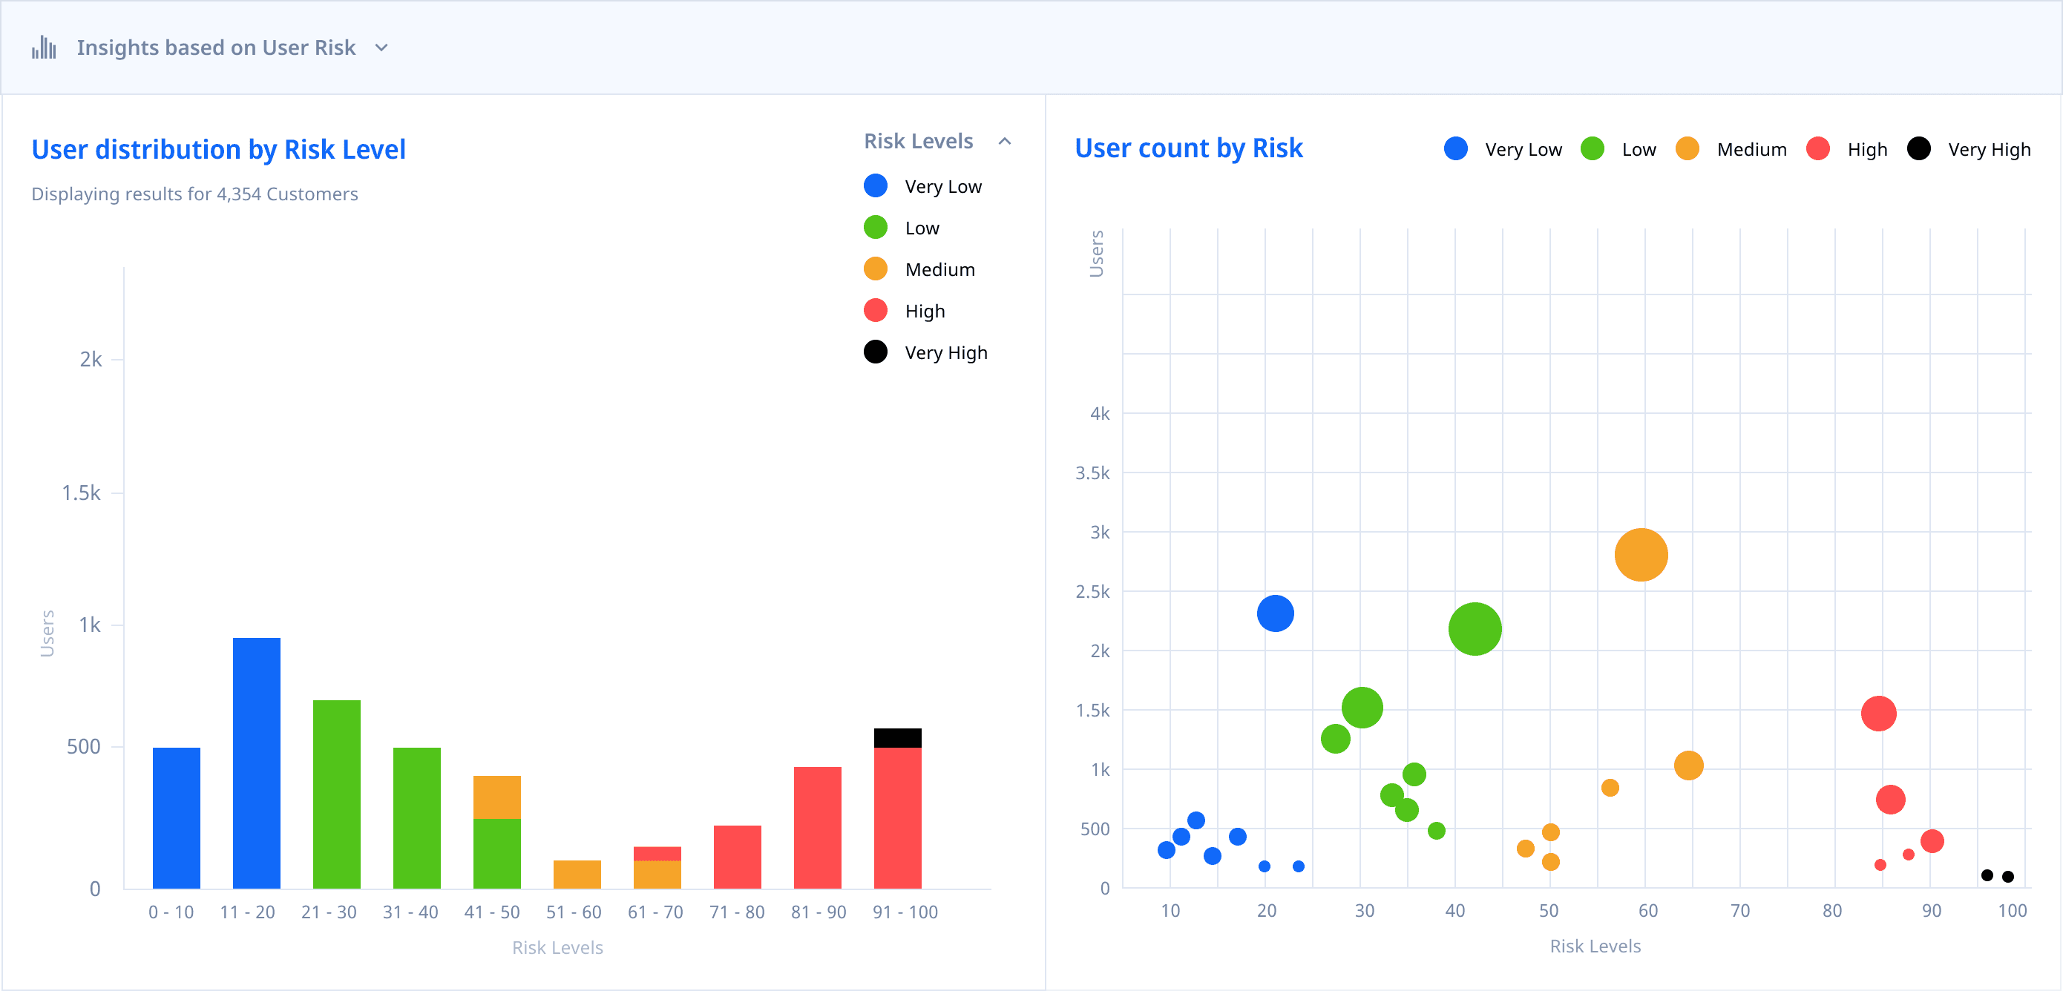2063x991 pixels.
Task: Click the orange Medium dot in bubble chart legend
Action: 1687,149
